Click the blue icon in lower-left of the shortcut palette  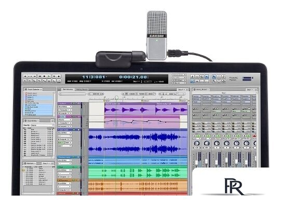[x=192, y=81]
